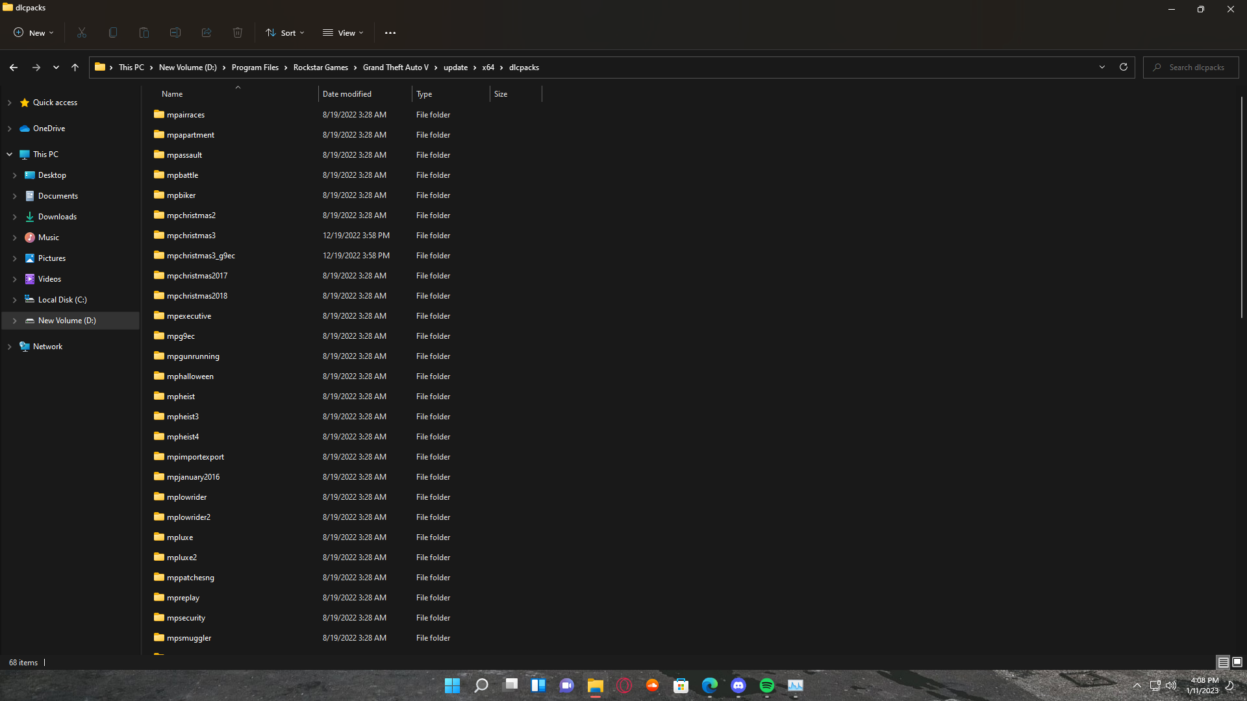1247x701 pixels.
Task: Expand Quick access in navigation pane
Action: [9, 103]
